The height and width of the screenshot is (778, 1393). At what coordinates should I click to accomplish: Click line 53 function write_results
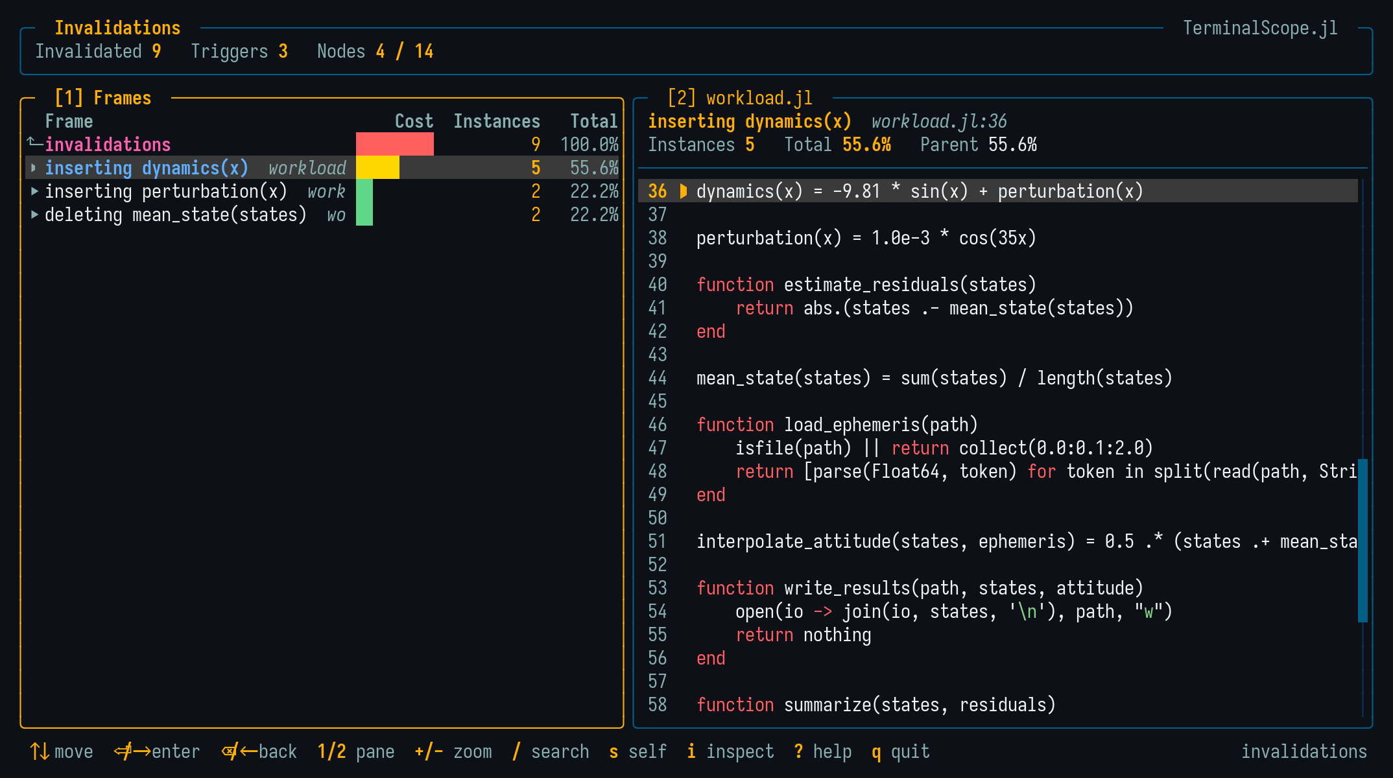920,588
